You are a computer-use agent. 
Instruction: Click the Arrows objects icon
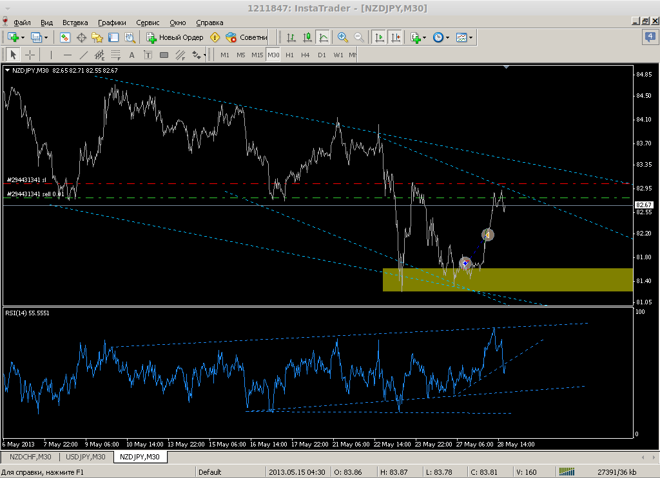point(196,55)
